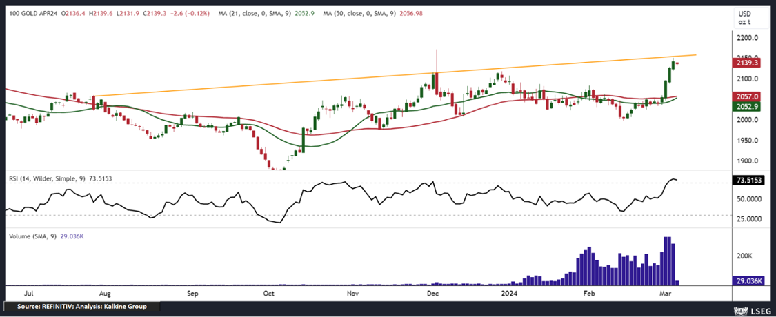Click the 2200.0 price axis label

click(746, 38)
